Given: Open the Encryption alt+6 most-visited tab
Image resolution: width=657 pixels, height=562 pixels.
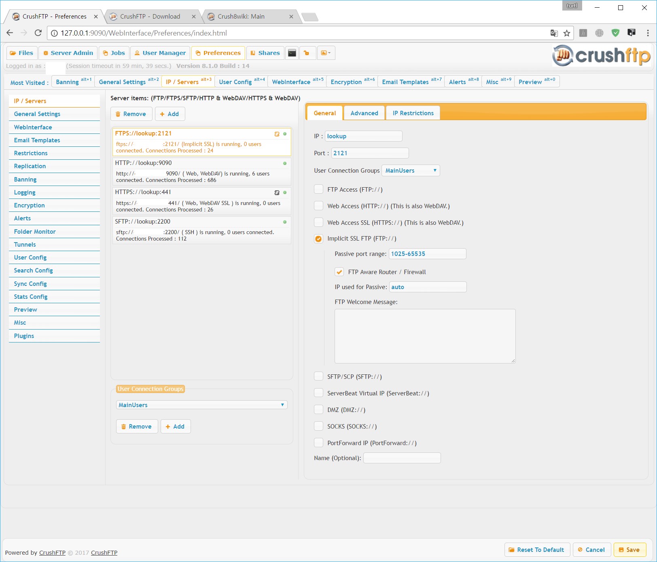Looking at the screenshot, I should [x=352, y=81].
